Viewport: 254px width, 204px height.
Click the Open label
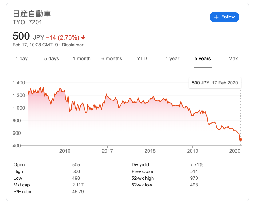(19, 165)
